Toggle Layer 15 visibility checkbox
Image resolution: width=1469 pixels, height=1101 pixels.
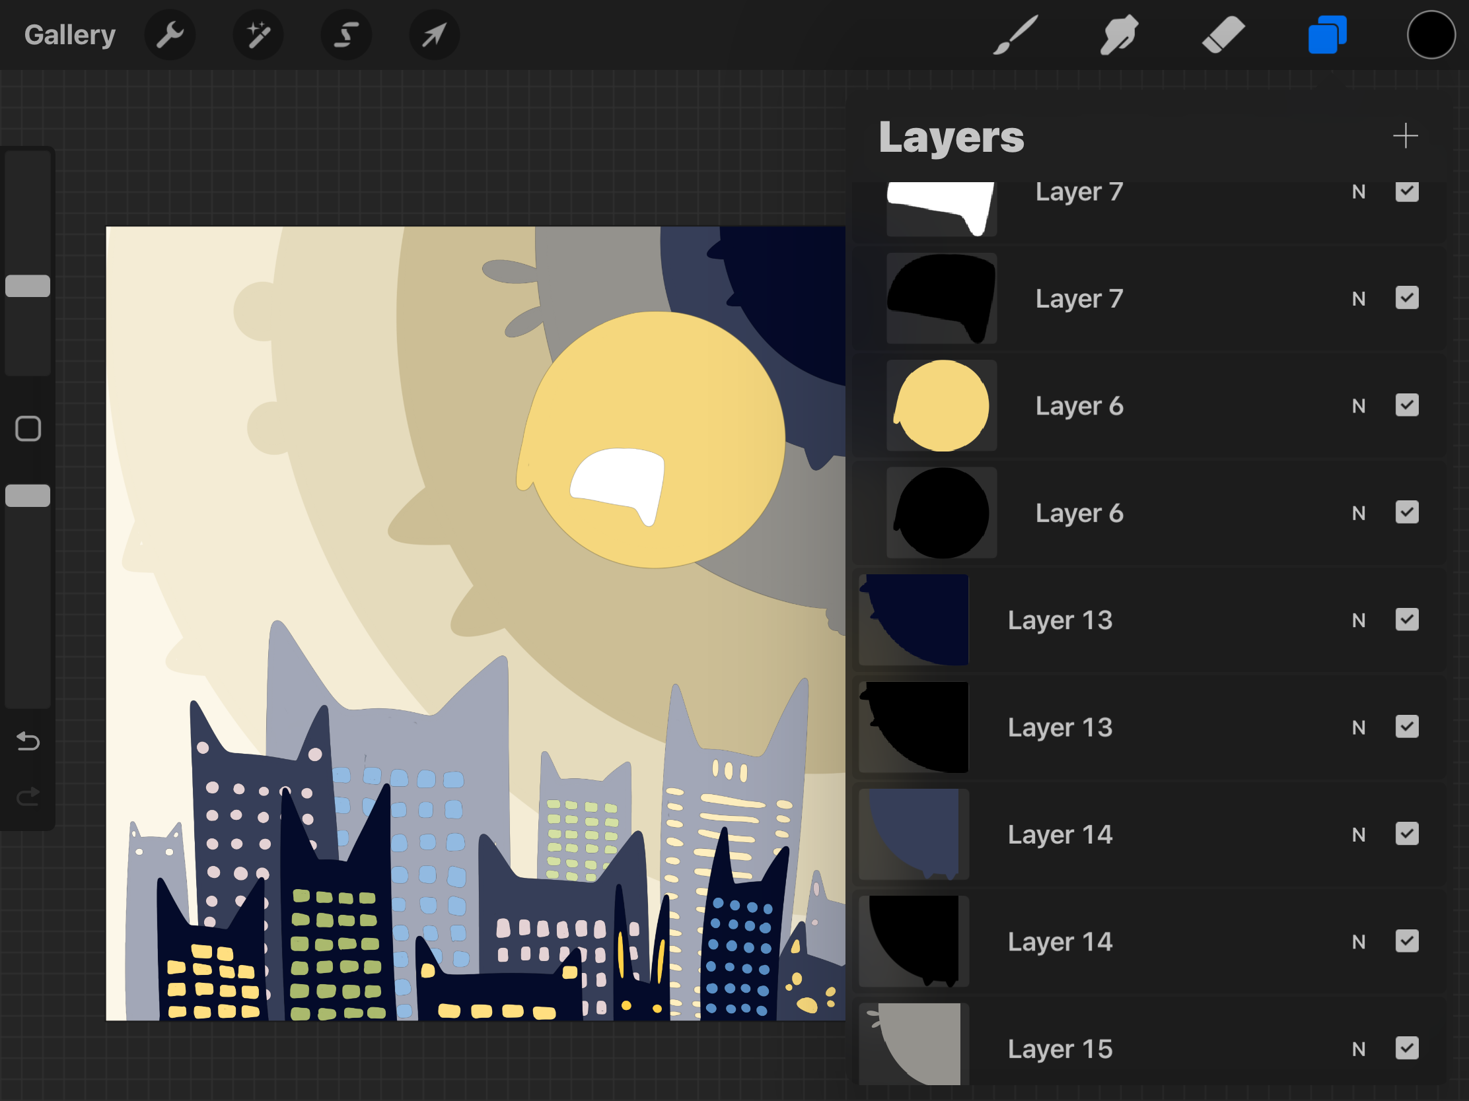(x=1406, y=1049)
